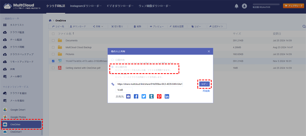Click the sidebar vertical scrollbar
The width and height of the screenshot is (306, 136).
click(x=42, y=132)
